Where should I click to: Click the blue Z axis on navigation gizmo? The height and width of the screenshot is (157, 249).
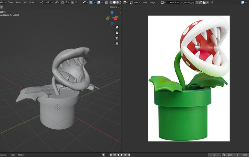click(112, 12)
